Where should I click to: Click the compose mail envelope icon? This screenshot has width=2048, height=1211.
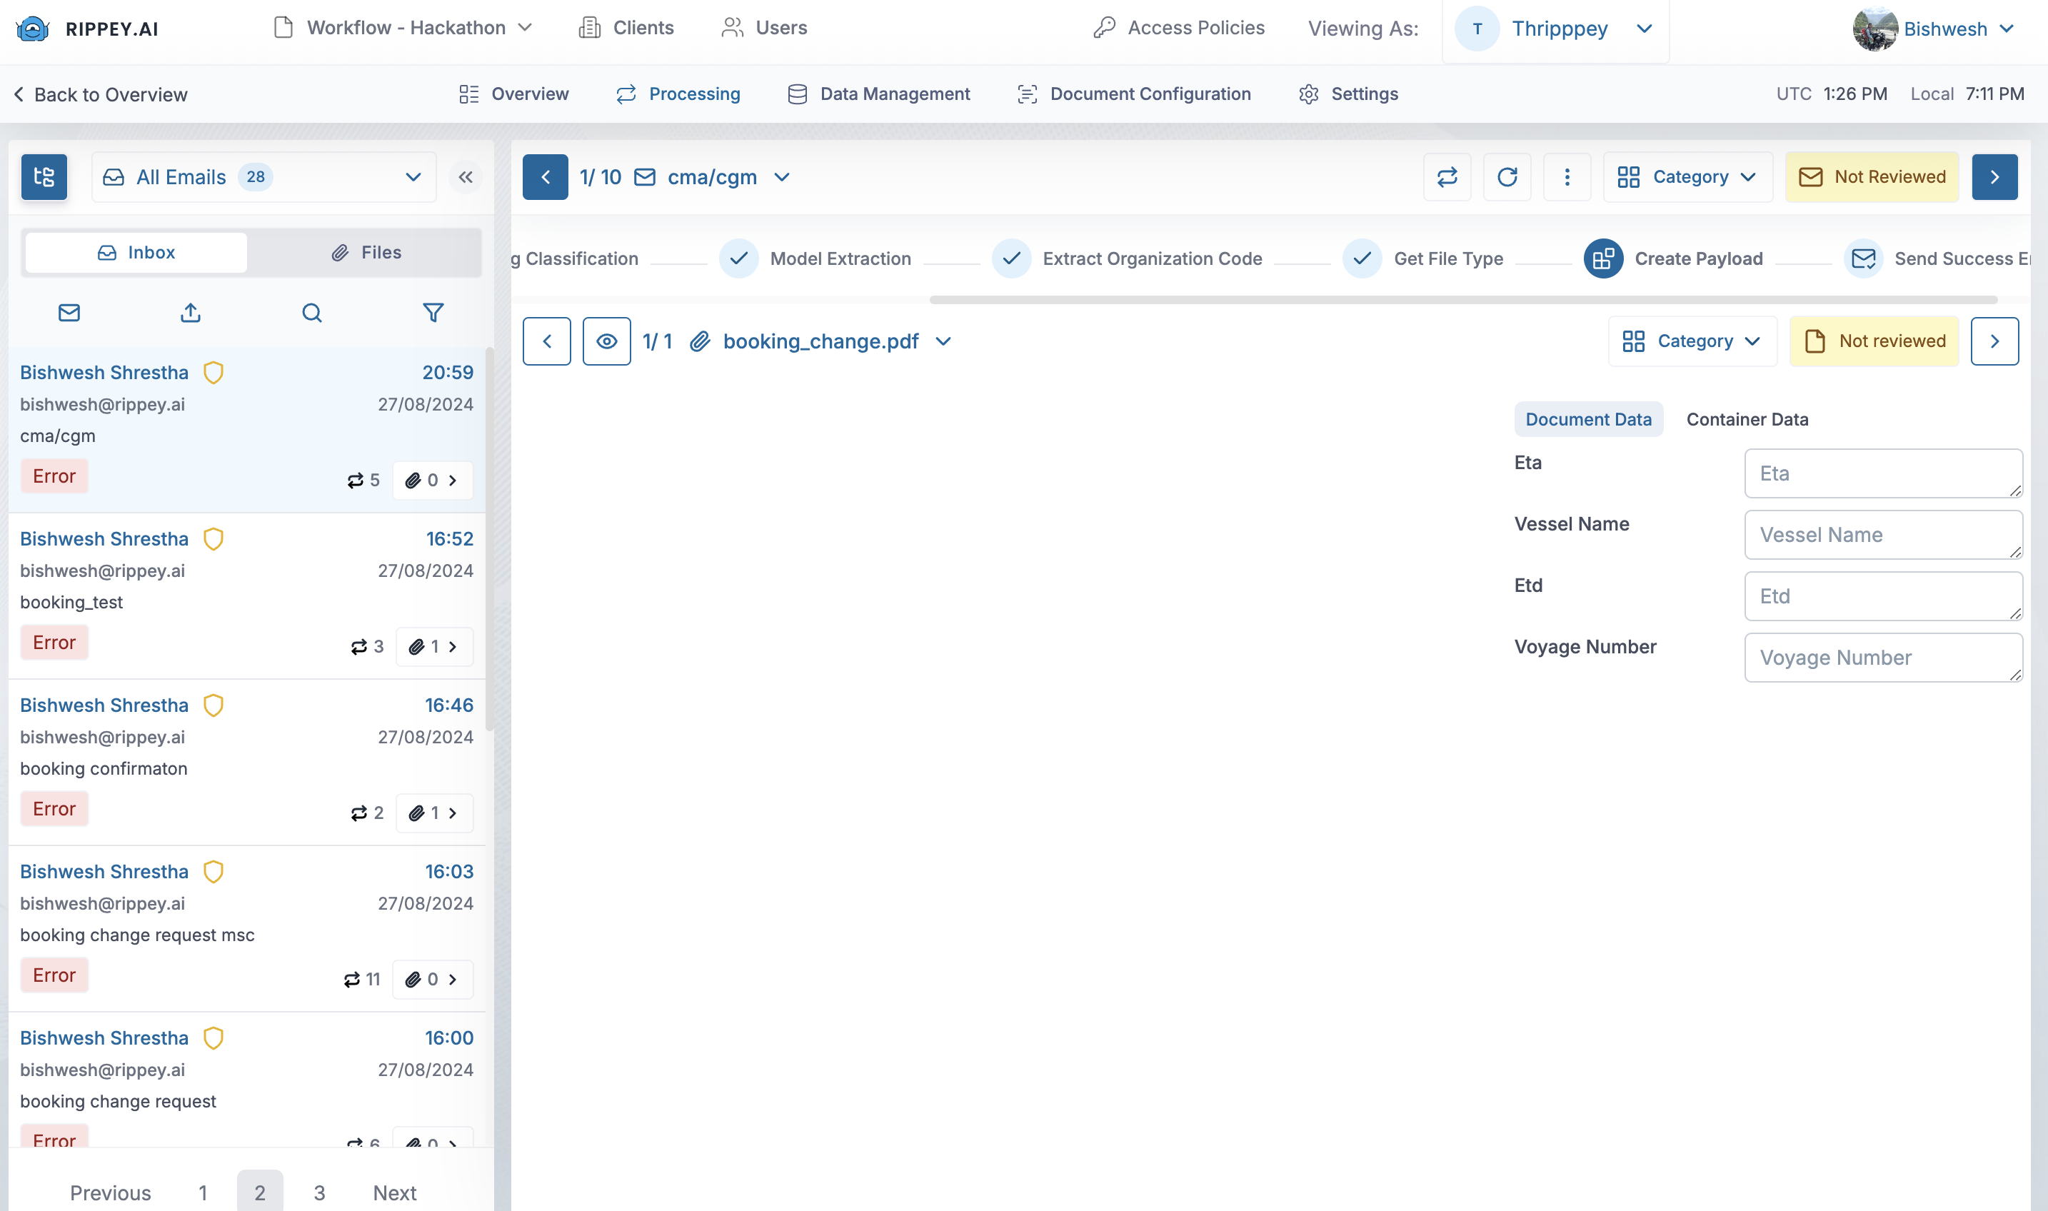(69, 313)
